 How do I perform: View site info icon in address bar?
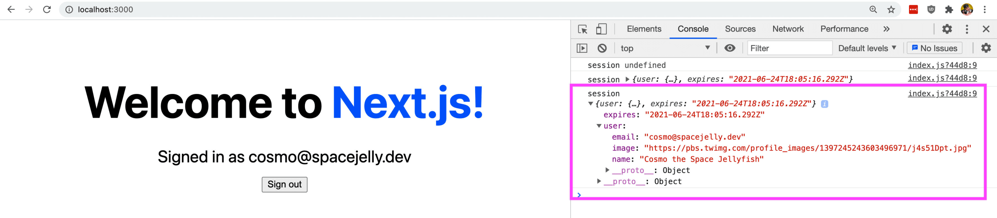69,9
